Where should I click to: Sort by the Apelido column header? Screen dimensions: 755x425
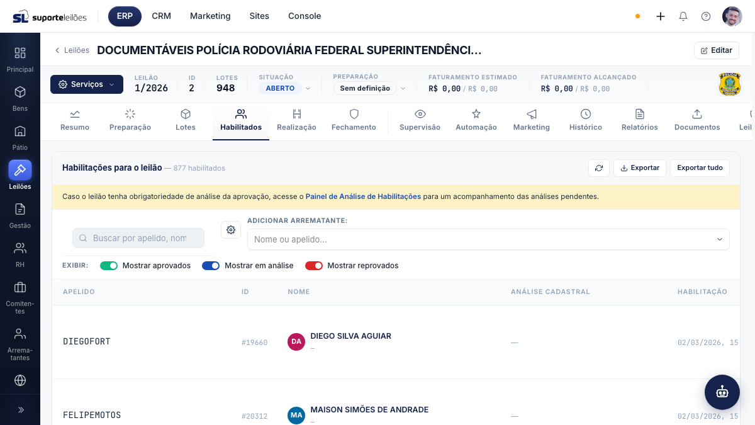(x=79, y=292)
